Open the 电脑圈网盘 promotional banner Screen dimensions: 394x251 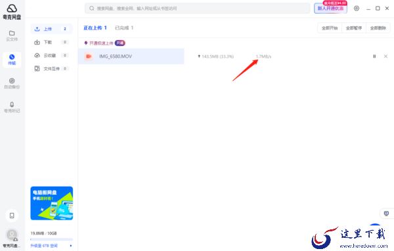[52, 203]
